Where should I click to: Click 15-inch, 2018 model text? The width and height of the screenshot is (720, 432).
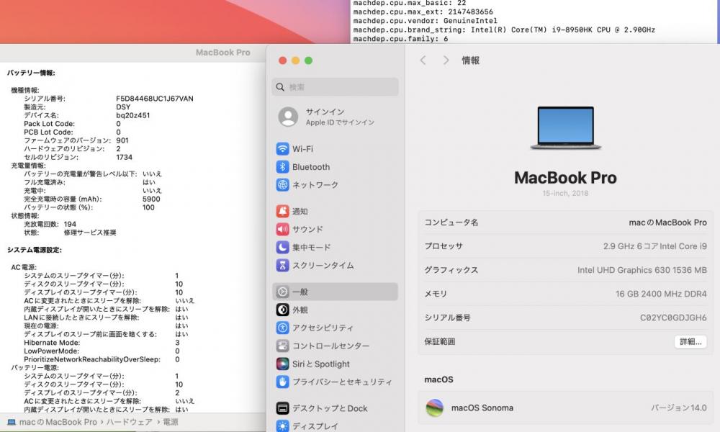(x=565, y=193)
